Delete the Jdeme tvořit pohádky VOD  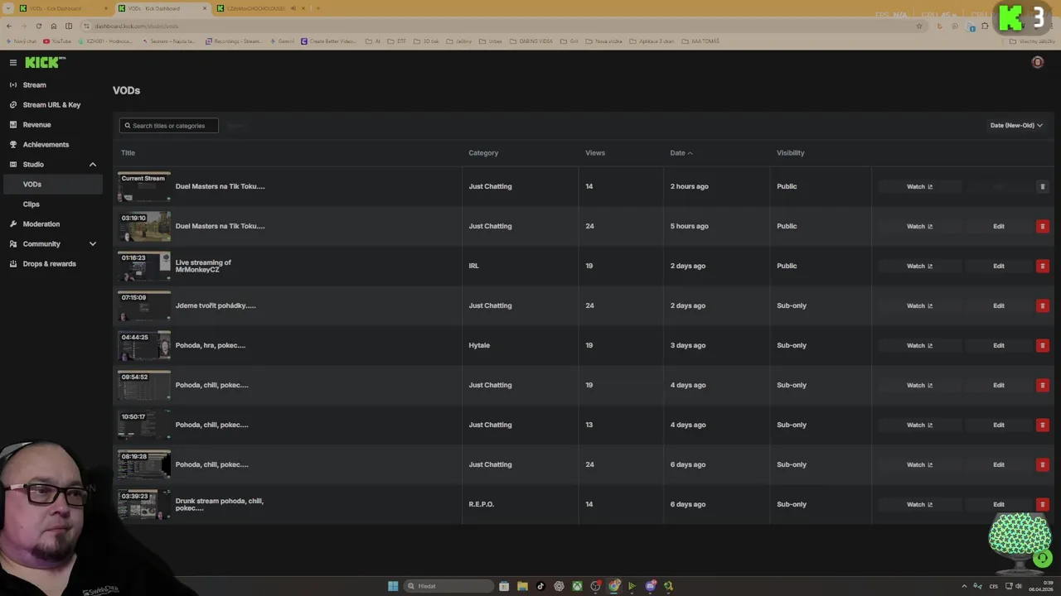(x=1043, y=305)
